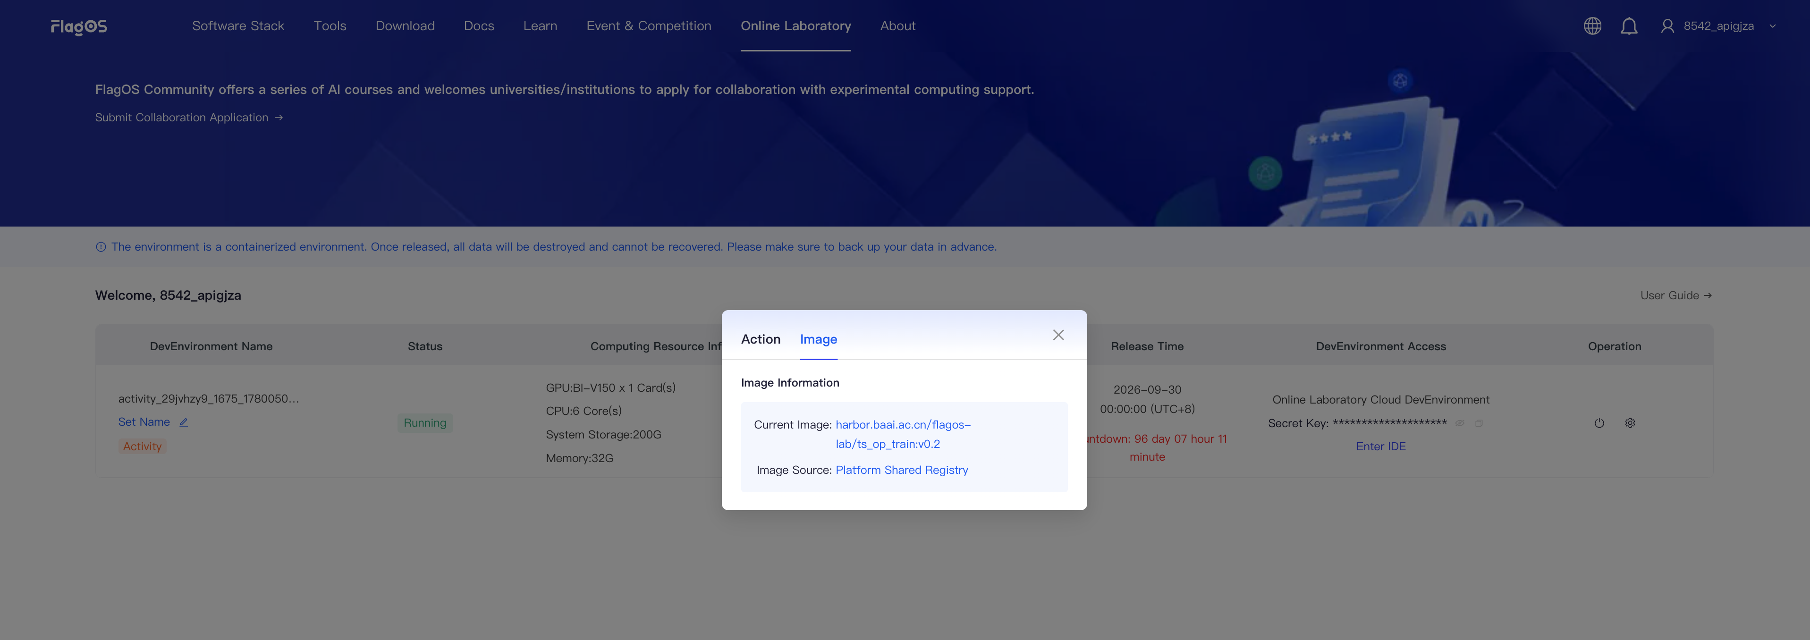
Task: Open the language globe icon
Action: coord(1592,26)
